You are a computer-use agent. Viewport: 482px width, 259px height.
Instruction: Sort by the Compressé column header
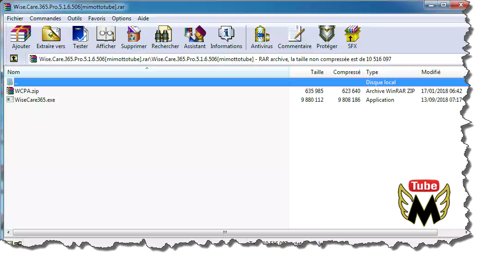(345, 72)
